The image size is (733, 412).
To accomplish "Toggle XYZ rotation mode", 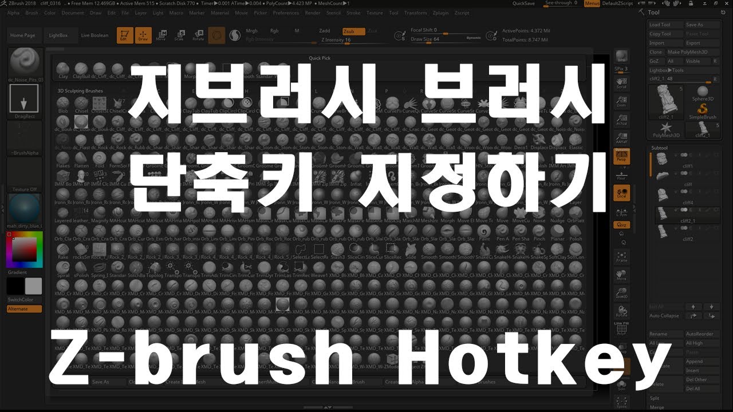I will 621,225.
